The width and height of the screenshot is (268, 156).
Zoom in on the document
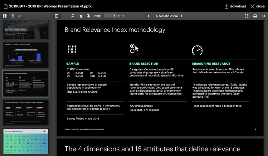click(148, 16)
